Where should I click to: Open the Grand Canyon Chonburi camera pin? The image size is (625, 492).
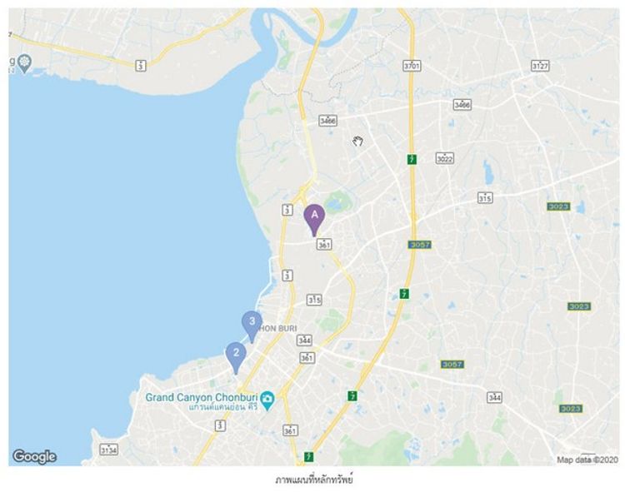(267, 400)
